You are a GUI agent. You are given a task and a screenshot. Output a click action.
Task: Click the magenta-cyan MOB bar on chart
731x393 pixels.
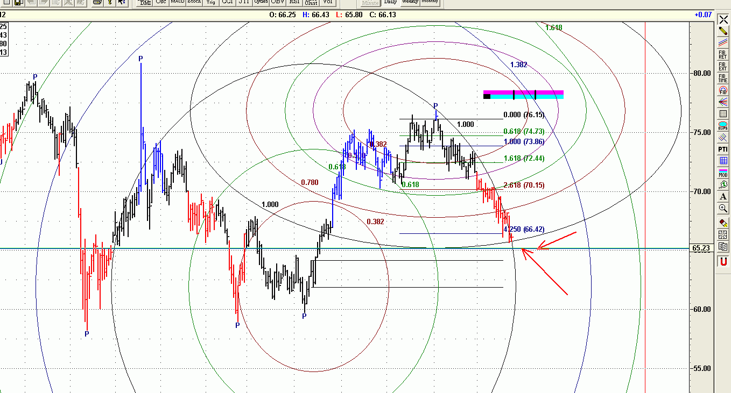[523, 95]
